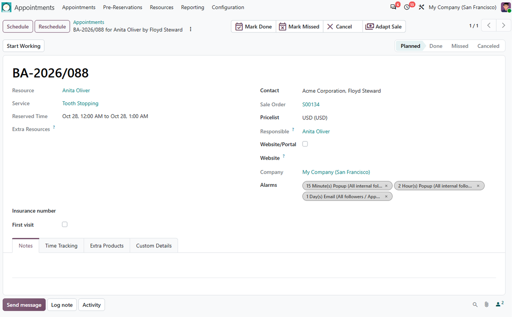
Task: Open the Configuration menu
Action: pos(228,7)
